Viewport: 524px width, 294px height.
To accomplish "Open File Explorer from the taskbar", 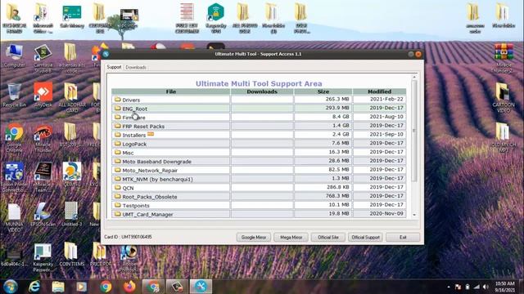I will tap(58, 287).
